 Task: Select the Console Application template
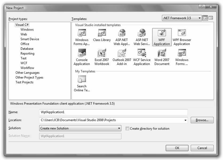pos(82,57)
